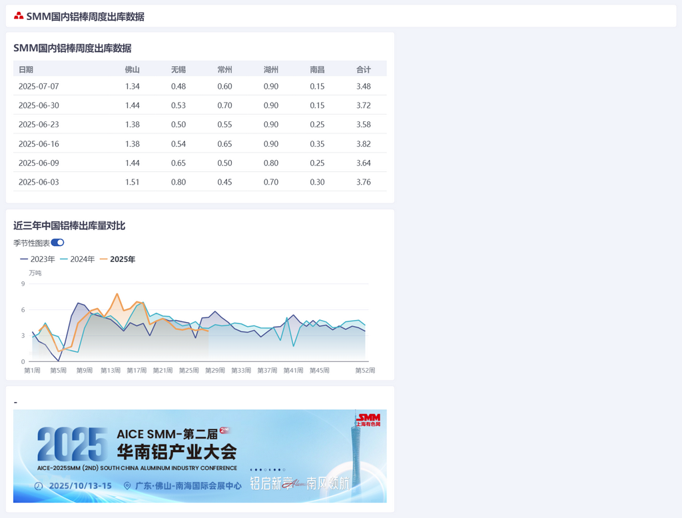Toggle the 2025年 legend series

pyautogui.click(x=117, y=259)
